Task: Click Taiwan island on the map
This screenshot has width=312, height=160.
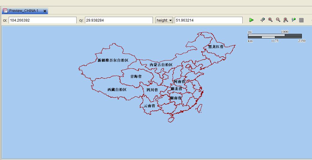Action: [x=200, y=108]
